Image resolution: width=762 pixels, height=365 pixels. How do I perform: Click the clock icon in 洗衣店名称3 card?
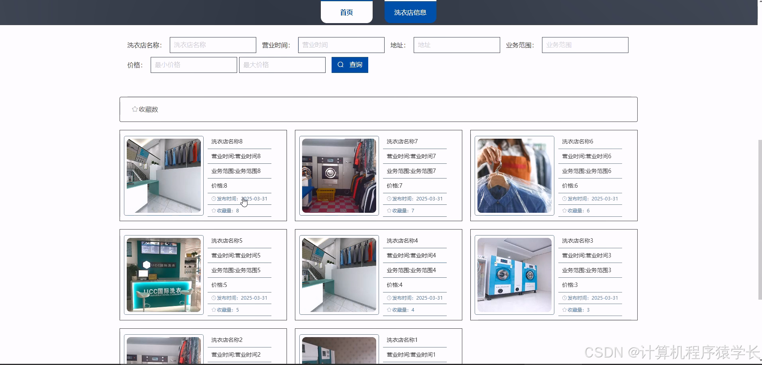564,298
